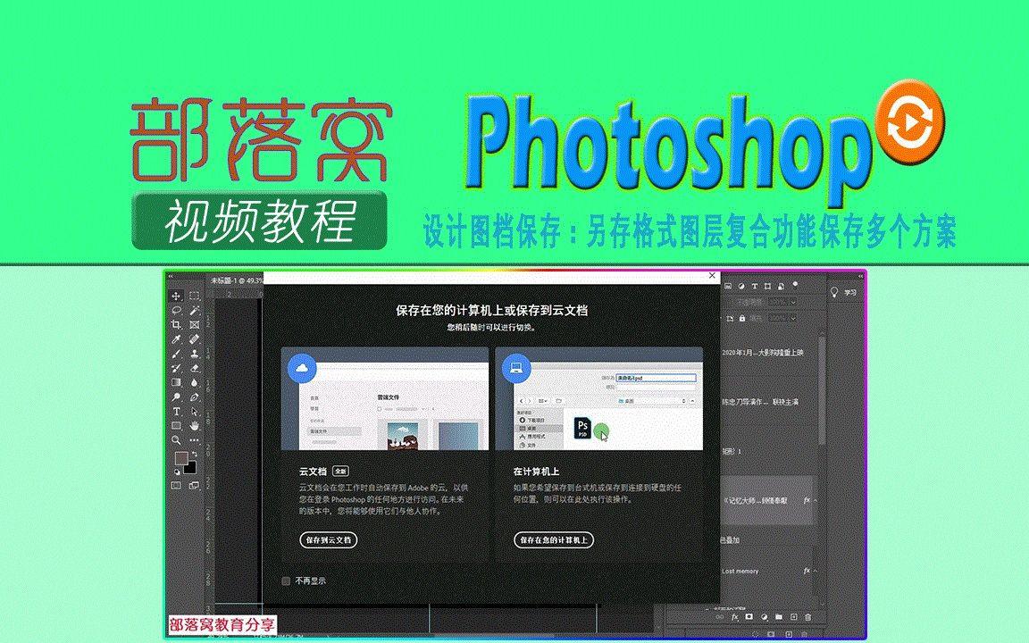Collapse effects on the 《记忆大师 layer

click(x=816, y=500)
